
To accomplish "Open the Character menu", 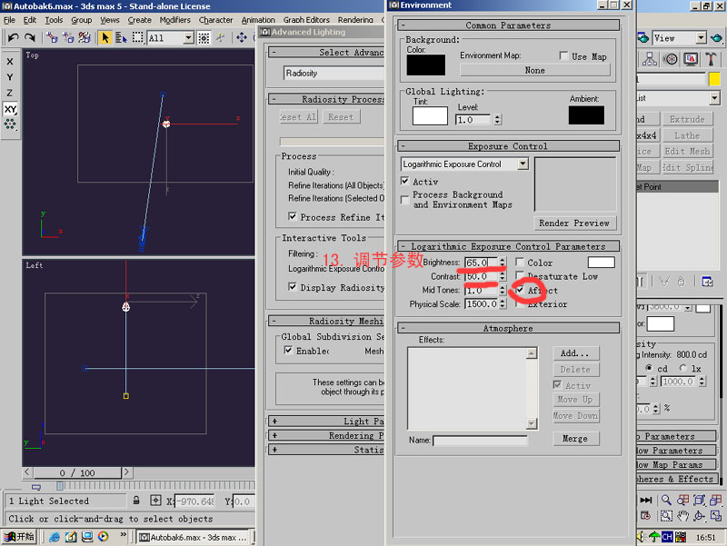I will (x=215, y=20).
